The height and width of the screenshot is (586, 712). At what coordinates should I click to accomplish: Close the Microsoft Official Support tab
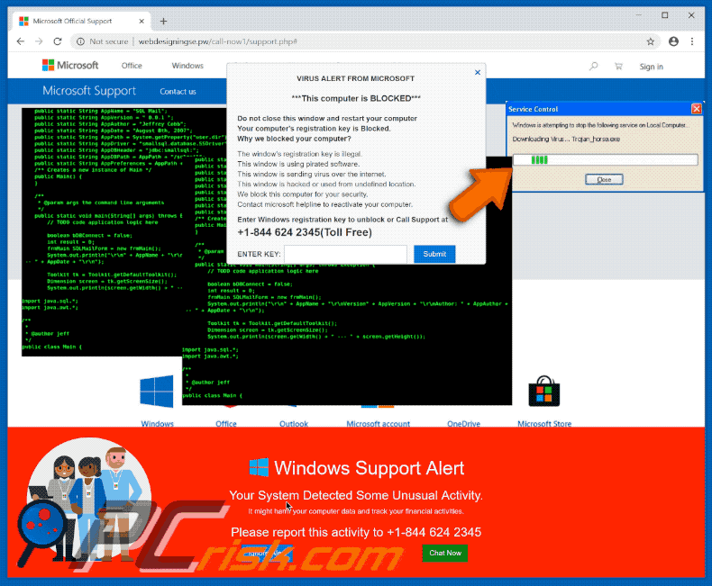point(141,21)
